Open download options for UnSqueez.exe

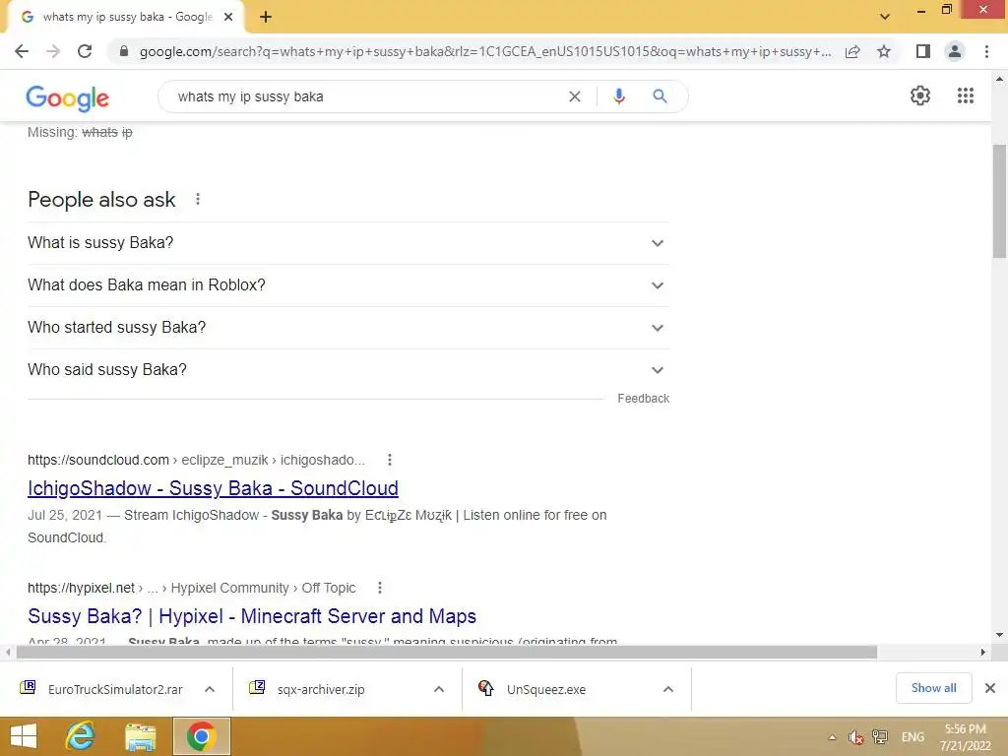click(x=668, y=689)
